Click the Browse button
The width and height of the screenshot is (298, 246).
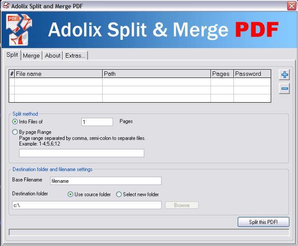182,205
